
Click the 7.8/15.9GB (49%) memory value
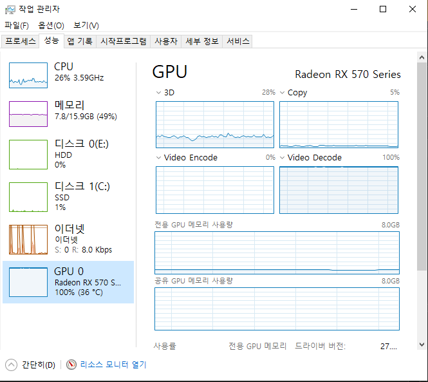click(86, 117)
